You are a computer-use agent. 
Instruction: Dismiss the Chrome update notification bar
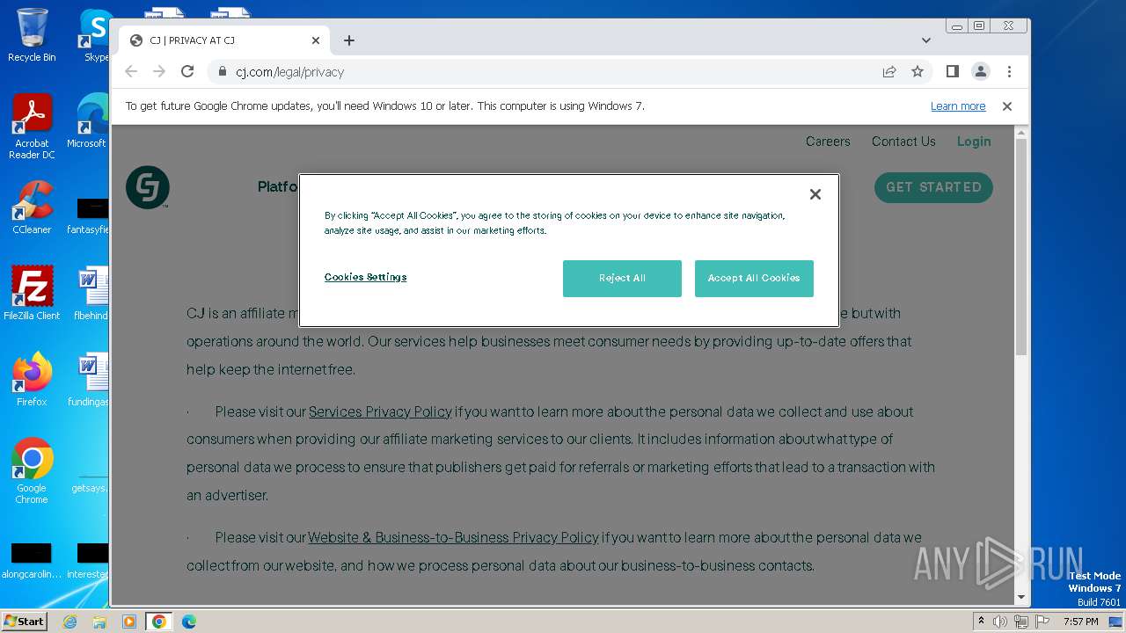(1007, 106)
